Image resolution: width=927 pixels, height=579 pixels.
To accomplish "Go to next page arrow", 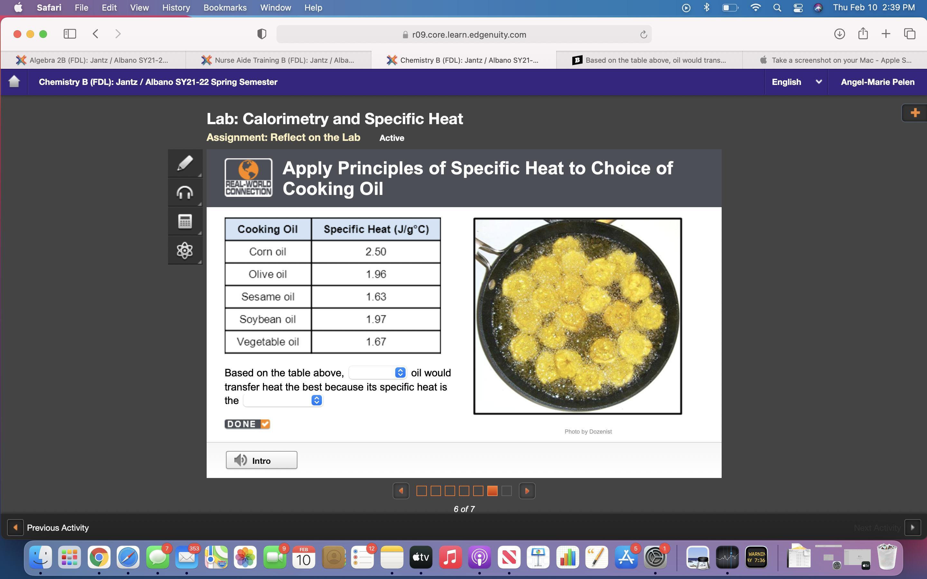I will [x=527, y=491].
